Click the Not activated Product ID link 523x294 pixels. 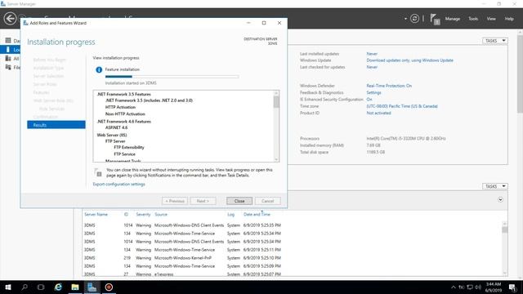[378, 113]
